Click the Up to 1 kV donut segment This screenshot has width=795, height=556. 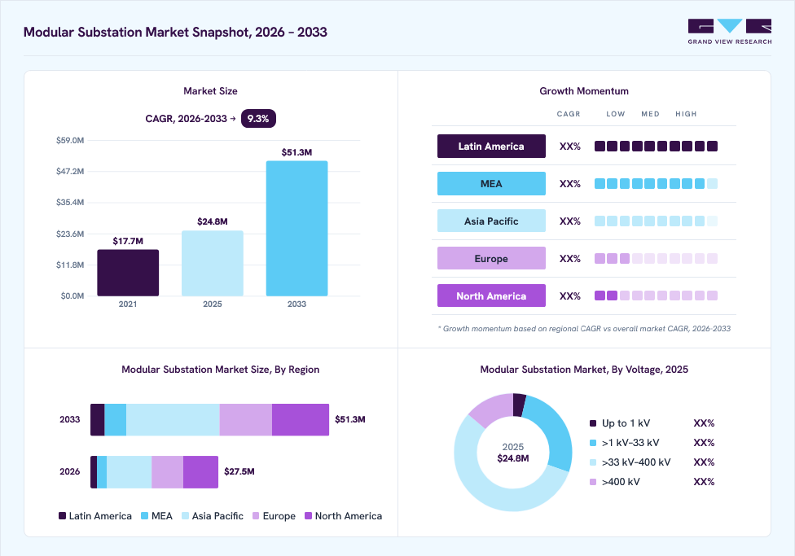click(519, 405)
